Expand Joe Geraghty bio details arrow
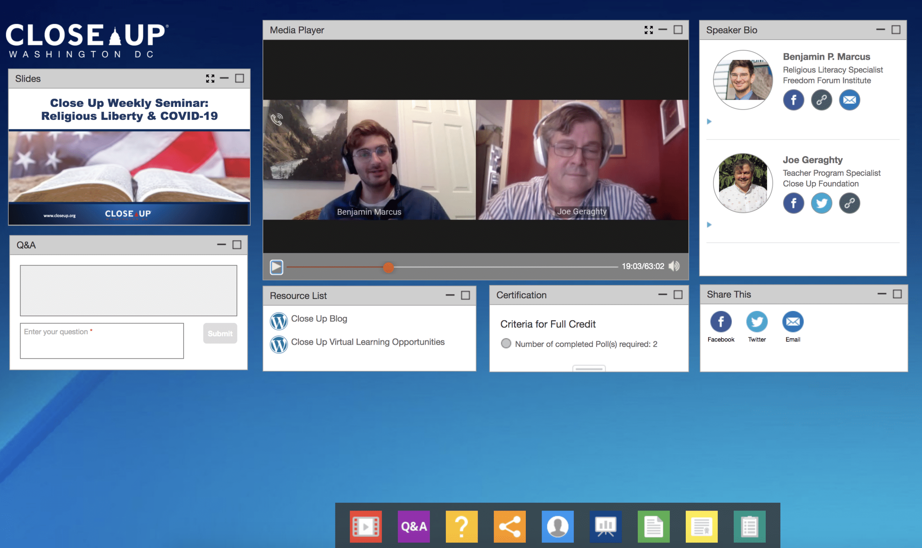Screen dimensions: 922x548 (709, 225)
